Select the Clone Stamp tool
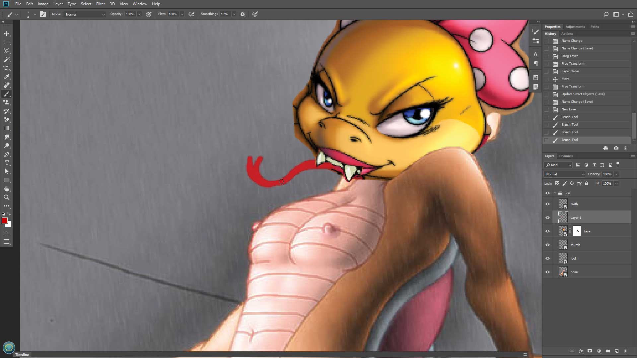 [x=7, y=102]
